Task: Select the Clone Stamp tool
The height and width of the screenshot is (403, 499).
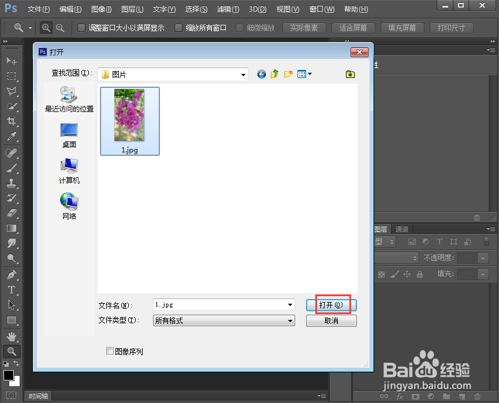Action: click(12, 182)
